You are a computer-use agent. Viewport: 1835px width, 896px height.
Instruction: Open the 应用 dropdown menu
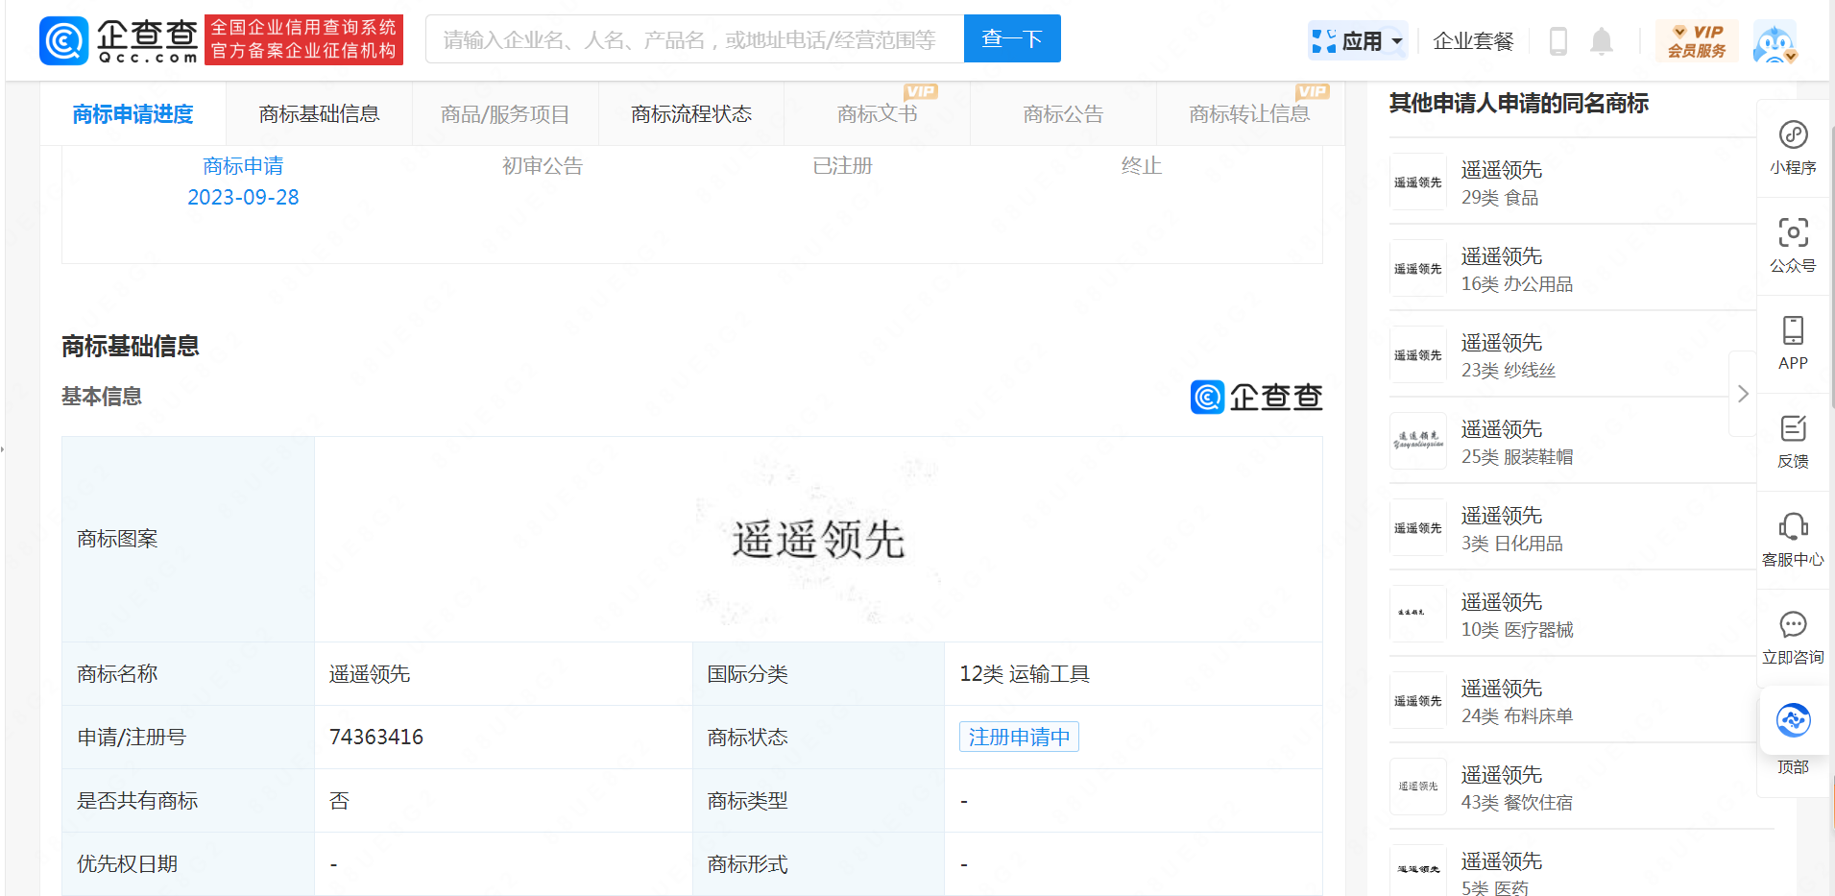tap(1357, 40)
